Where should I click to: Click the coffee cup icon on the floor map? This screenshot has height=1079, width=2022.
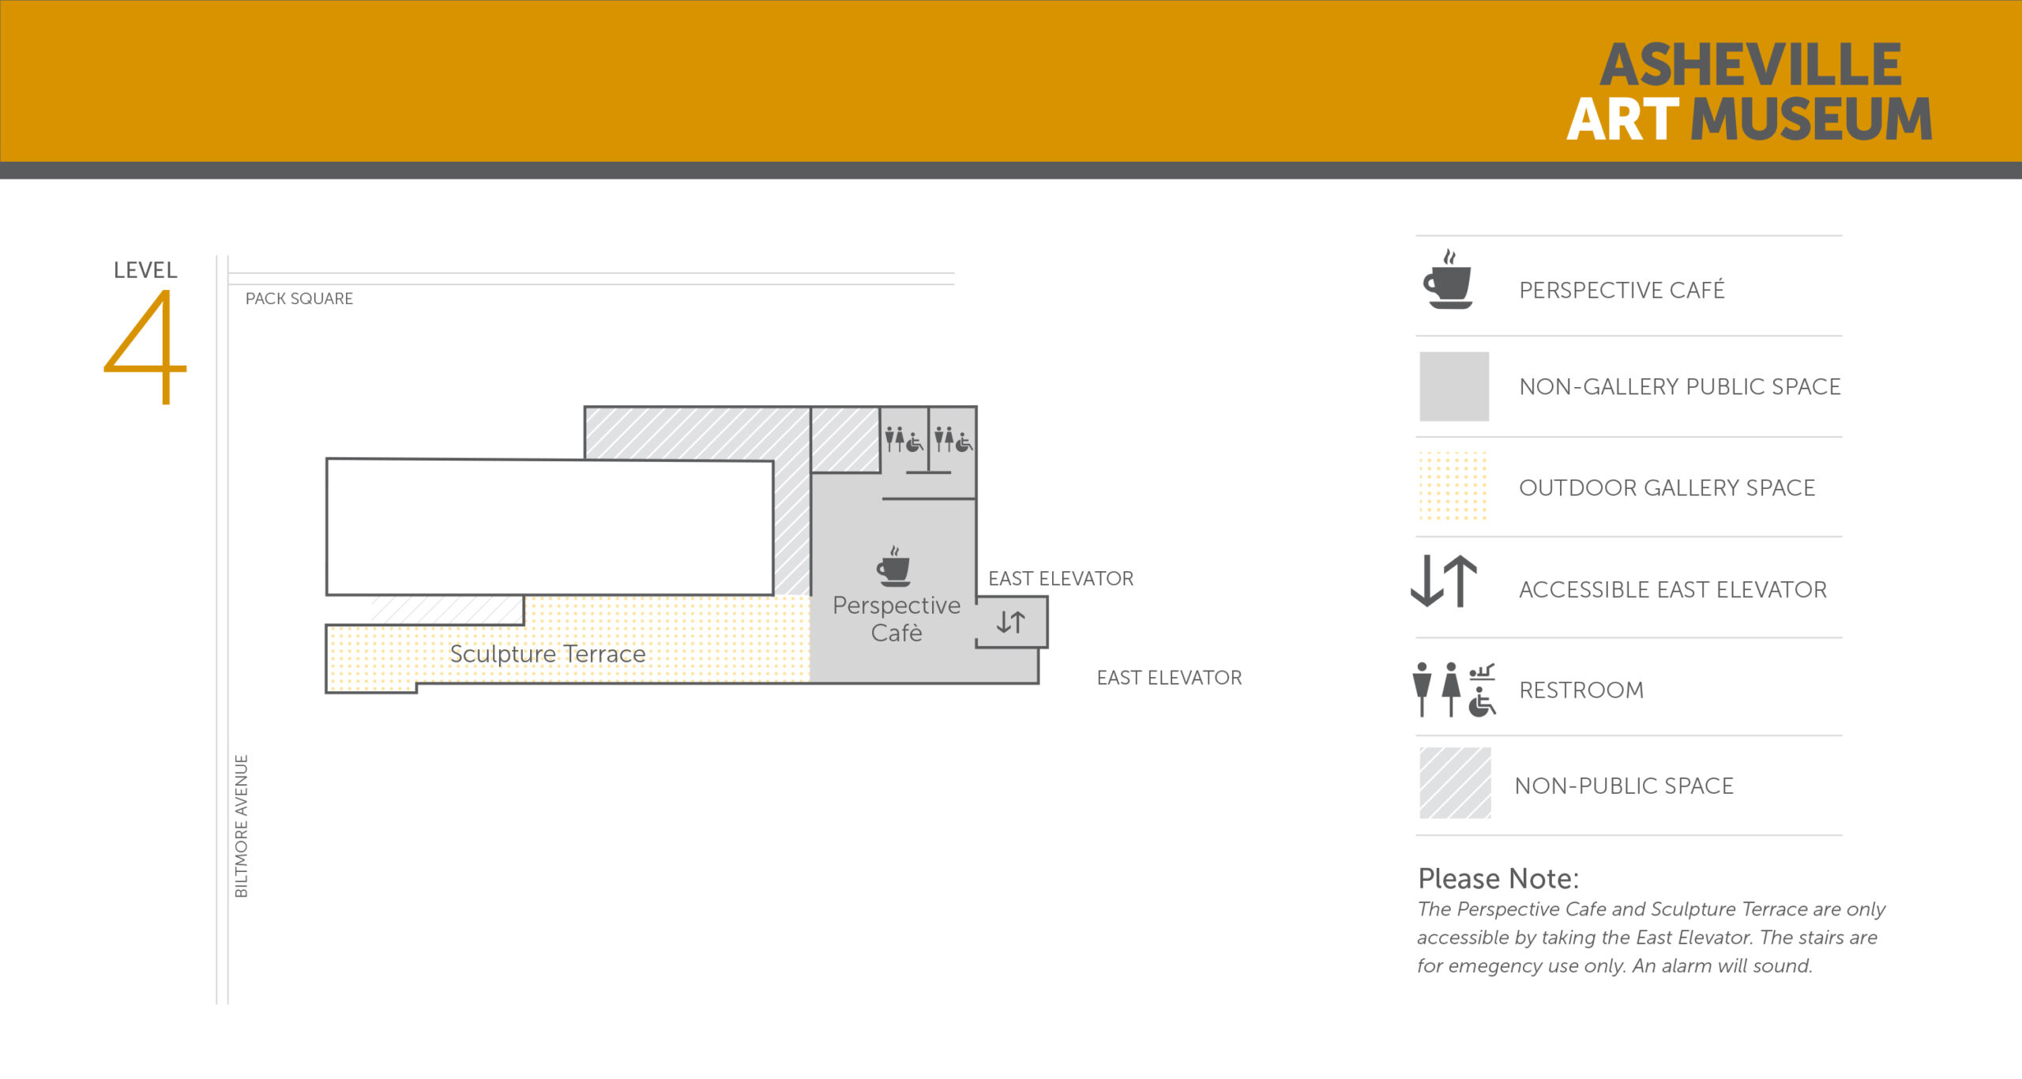[894, 566]
